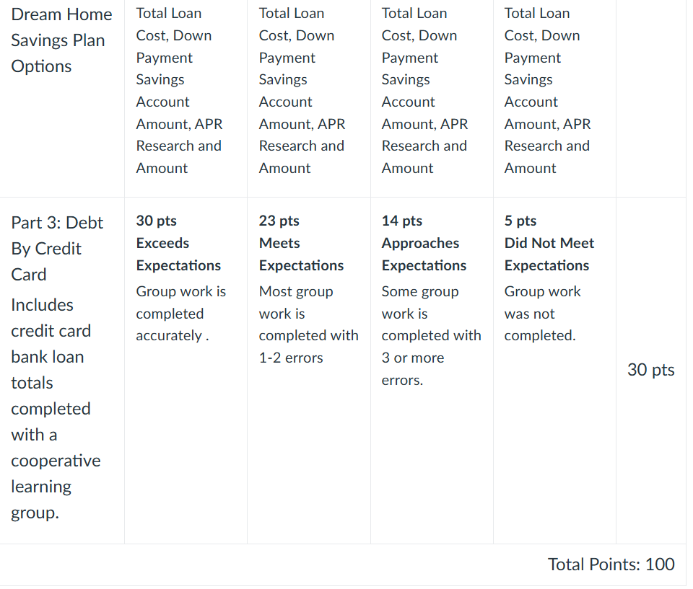Select the 23 pts Meets Expectations rating
This screenshot has width=693, height=589.
[308, 371]
